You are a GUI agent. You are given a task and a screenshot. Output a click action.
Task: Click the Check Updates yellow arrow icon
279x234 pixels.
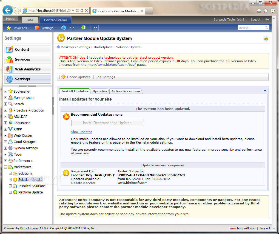64,77
